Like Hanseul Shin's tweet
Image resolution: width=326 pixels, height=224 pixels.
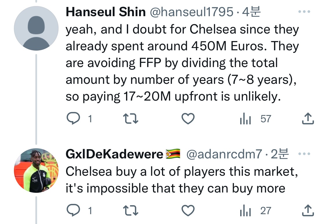tap(188, 119)
